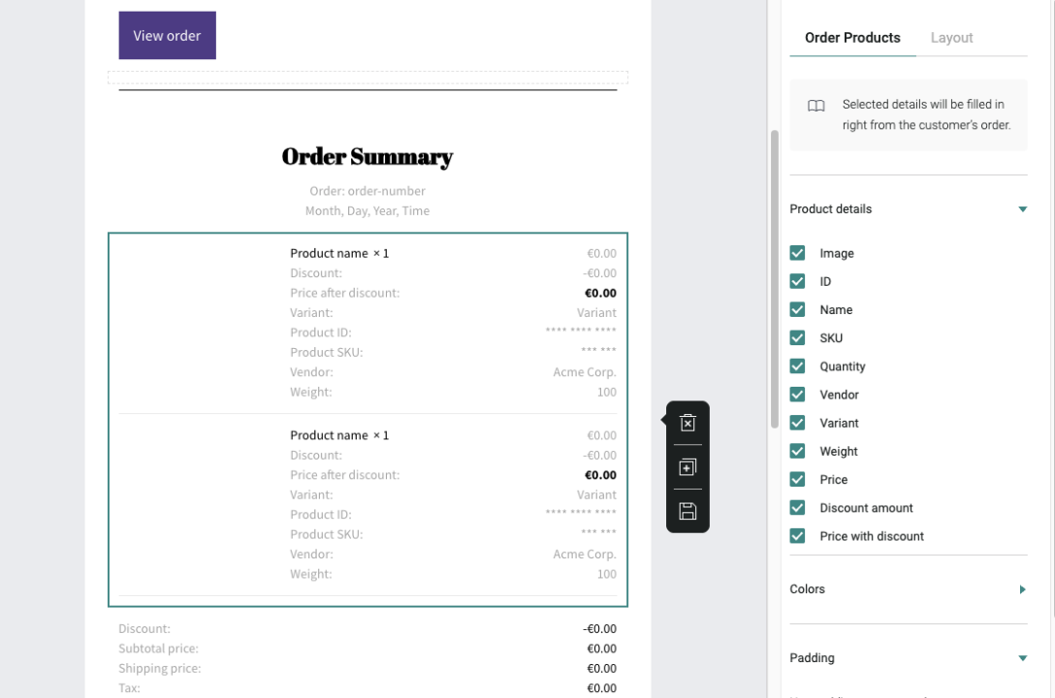Uncheck the Discount amount option
The height and width of the screenshot is (698, 1055).
pos(797,508)
